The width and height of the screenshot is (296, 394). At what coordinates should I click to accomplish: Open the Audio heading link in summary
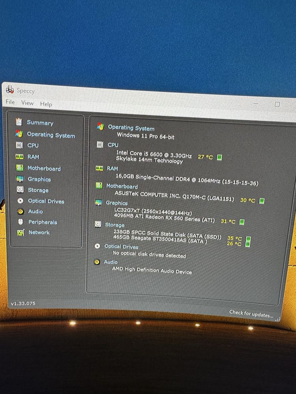tap(111, 262)
